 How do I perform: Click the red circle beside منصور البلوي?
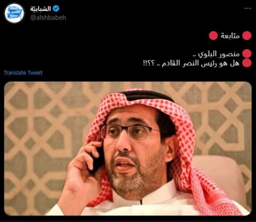[247, 54]
